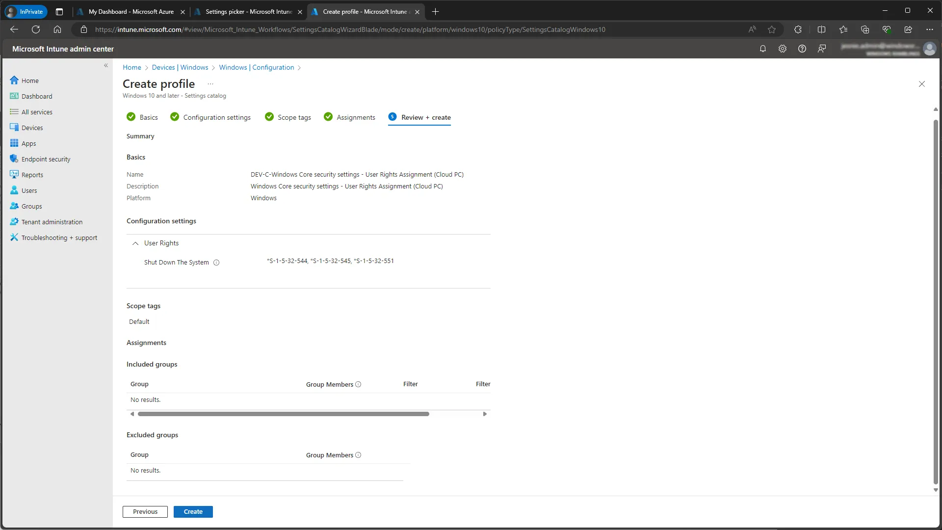This screenshot has height=530, width=942.
Task: Open the Collections icon
Action: pos(865,29)
